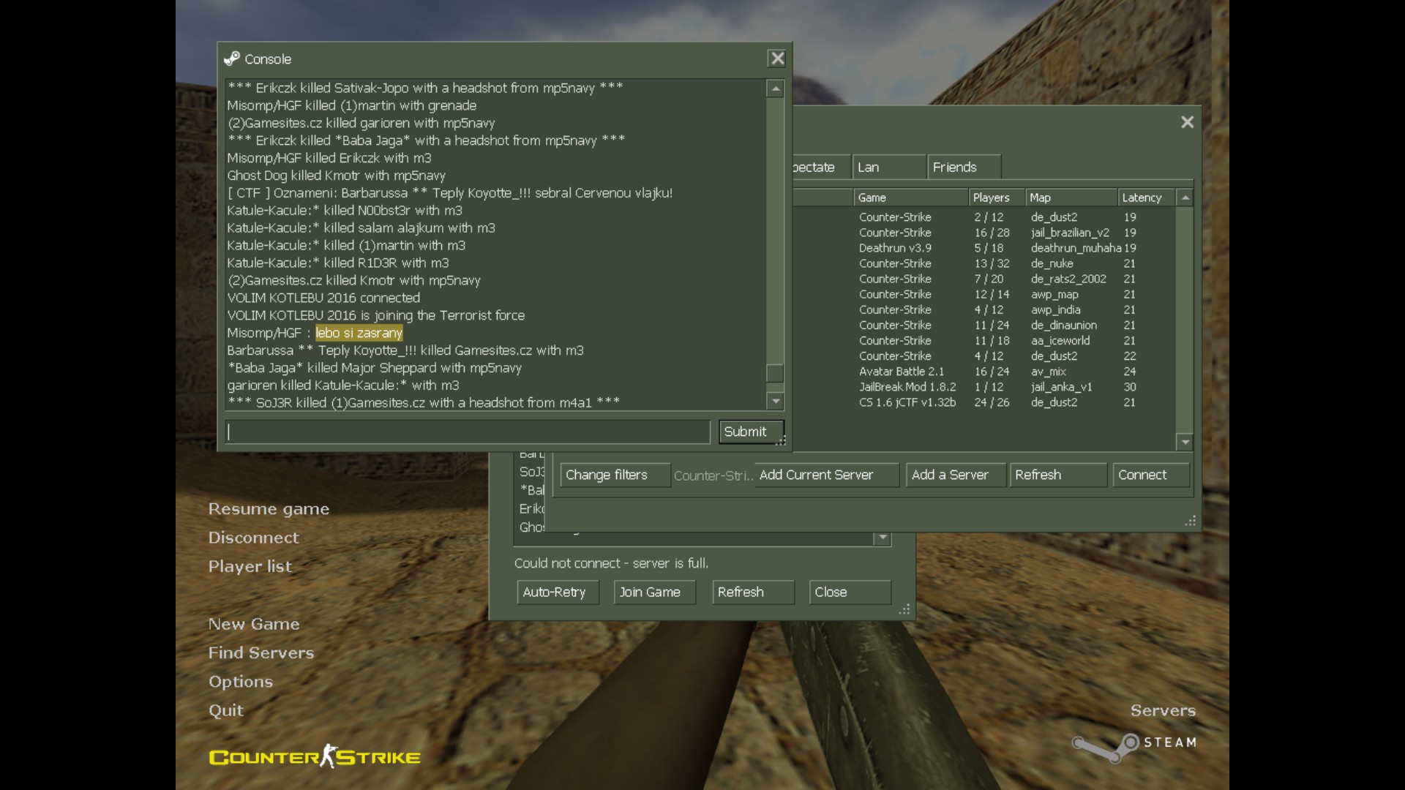Screen dimensions: 1405x790
Task: Click the server browser resize grip
Action: tap(1191, 521)
